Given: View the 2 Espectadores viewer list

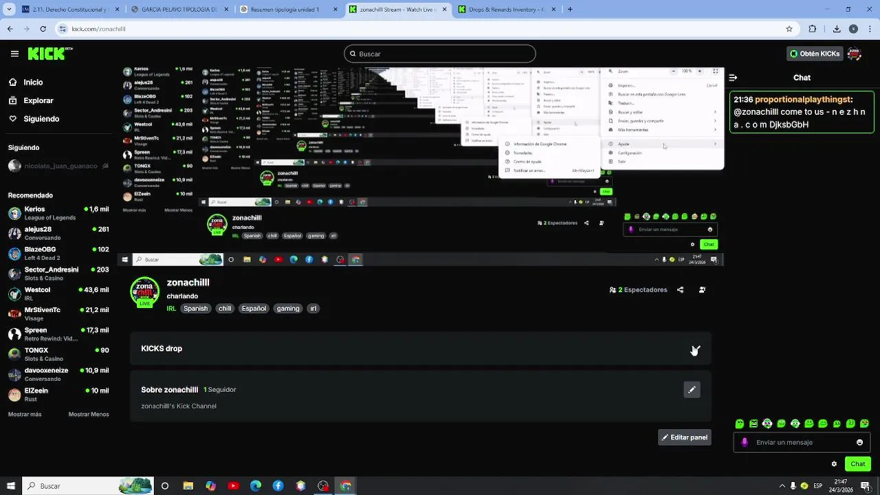Looking at the screenshot, I should coord(639,290).
